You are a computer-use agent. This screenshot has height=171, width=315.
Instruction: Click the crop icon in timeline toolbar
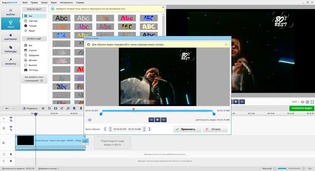pyautogui.click(x=49, y=108)
